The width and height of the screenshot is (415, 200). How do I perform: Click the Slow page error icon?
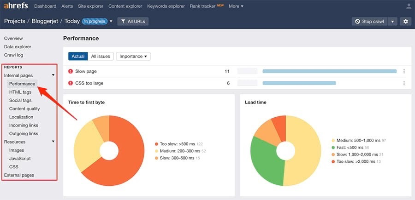click(x=71, y=71)
